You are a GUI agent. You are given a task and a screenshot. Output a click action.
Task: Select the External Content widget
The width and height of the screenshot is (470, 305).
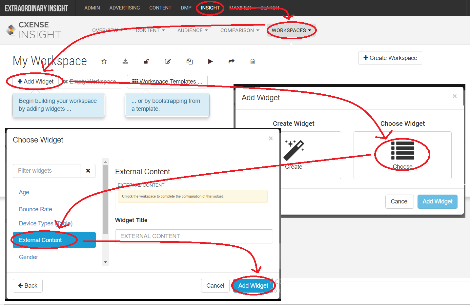pos(54,240)
